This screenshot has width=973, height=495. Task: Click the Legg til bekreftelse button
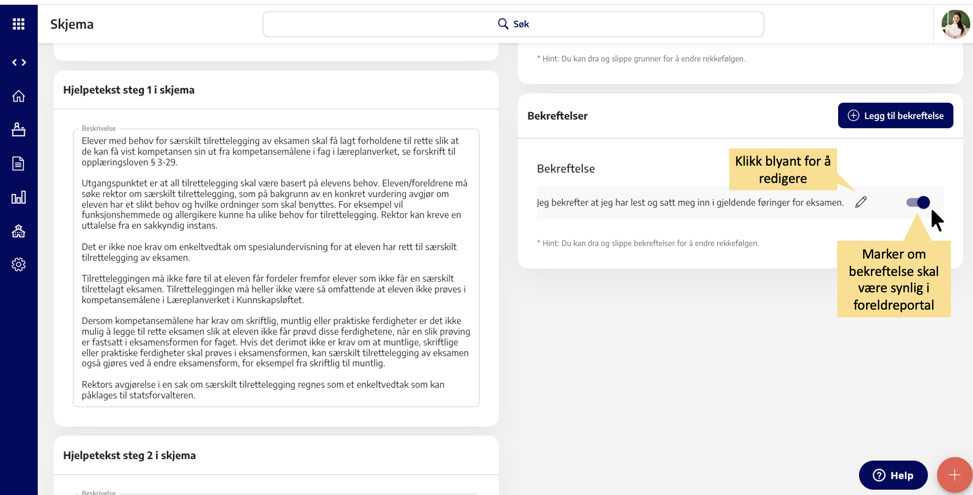coord(895,116)
